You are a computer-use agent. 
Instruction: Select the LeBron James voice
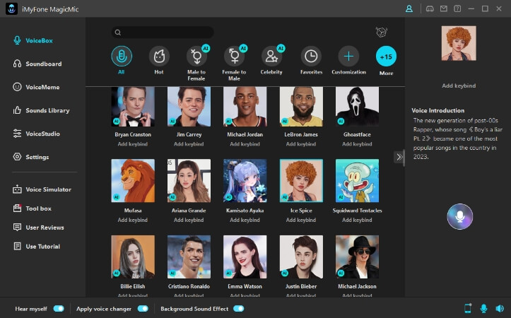302,107
